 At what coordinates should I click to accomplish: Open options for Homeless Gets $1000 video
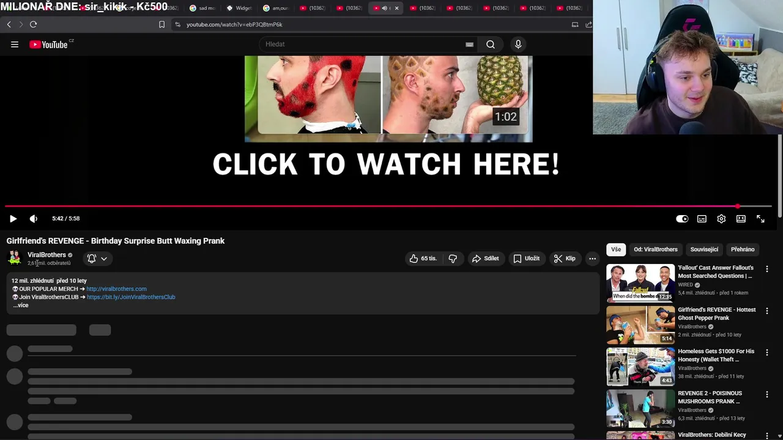[x=767, y=353]
